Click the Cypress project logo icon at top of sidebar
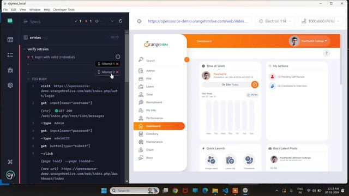Image resolution: width=349 pixels, height=196 pixels. tap(10, 21)
